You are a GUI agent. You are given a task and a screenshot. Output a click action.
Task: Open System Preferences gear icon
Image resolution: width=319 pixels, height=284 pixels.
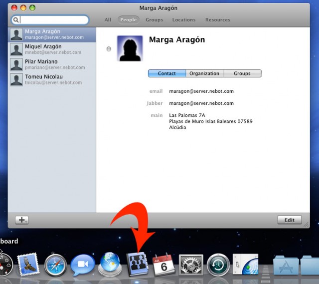coord(191,265)
